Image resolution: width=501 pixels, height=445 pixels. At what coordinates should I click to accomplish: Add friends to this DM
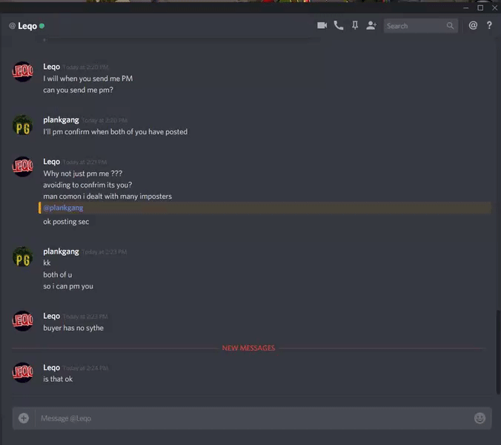(371, 25)
